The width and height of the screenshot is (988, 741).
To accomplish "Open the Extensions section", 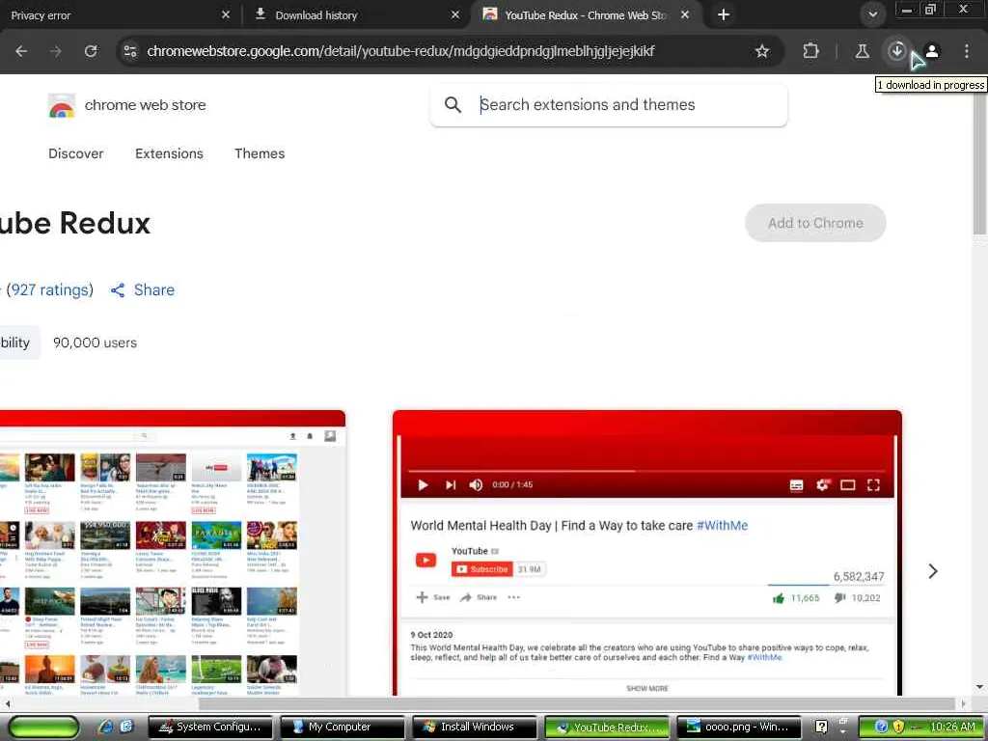I will pyautogui.click(x=169, y=153).
